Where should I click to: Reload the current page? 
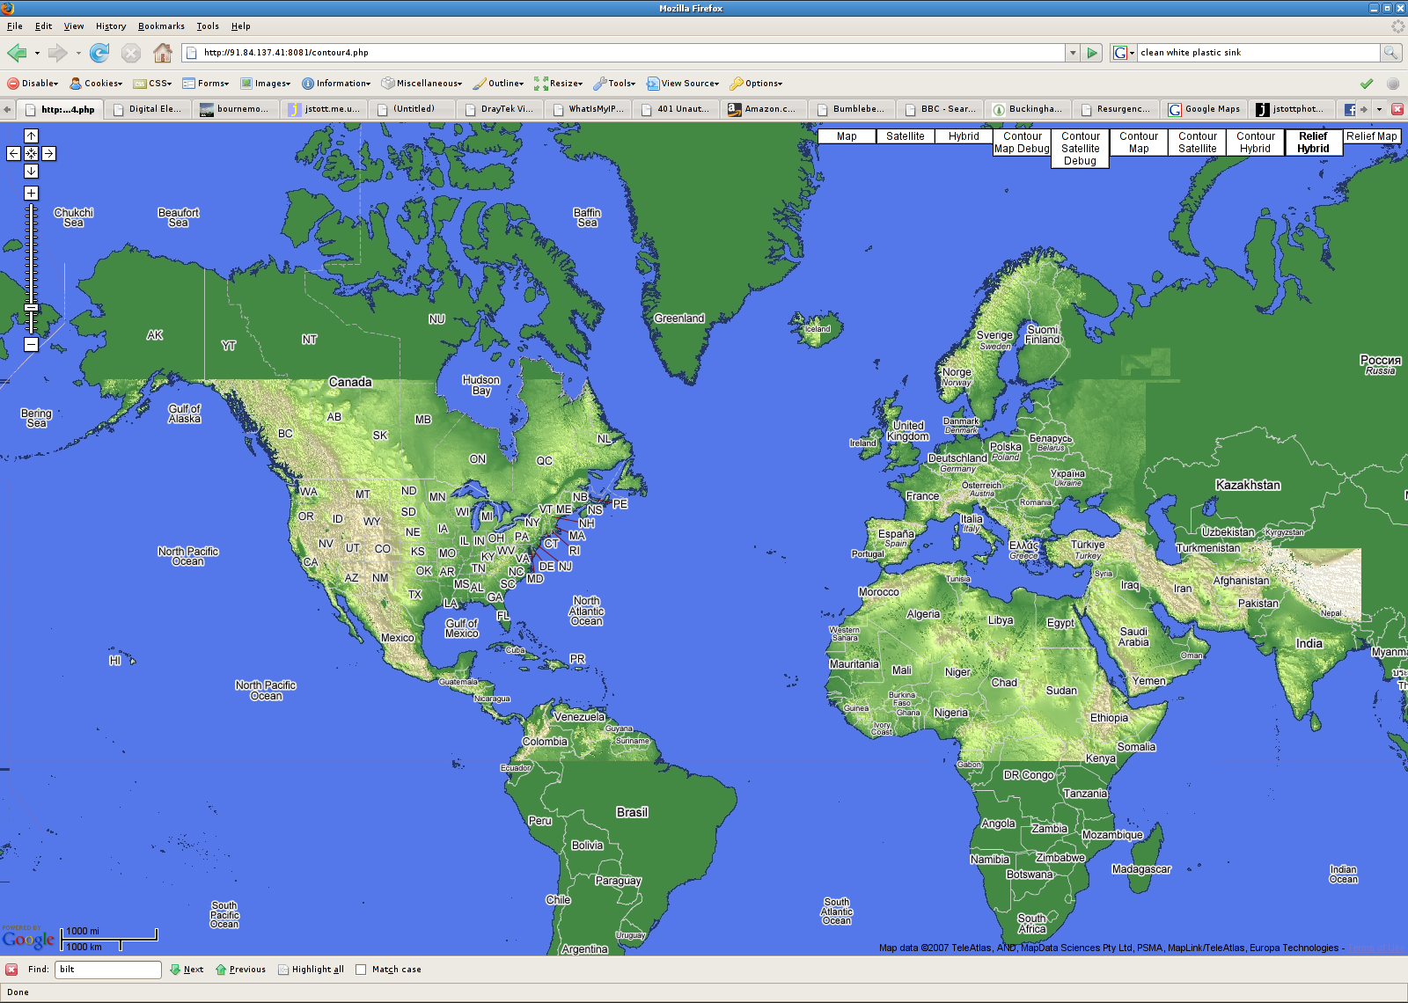point(99,53)
